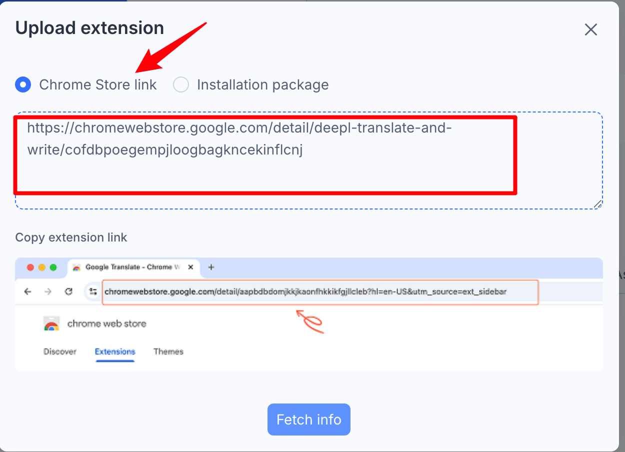Select the Chrome Store link radio button
The image size is (625, 452).
pyautogui.click(x=23, y=85)
